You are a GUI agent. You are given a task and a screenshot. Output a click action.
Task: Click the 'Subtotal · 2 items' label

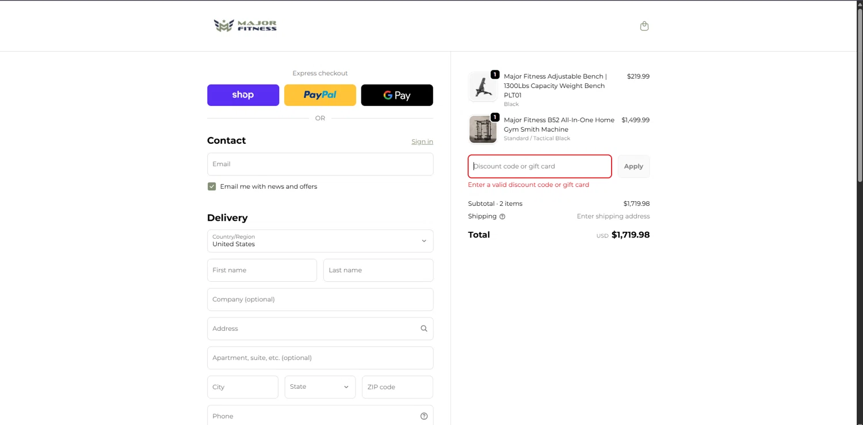click(495, 204)
